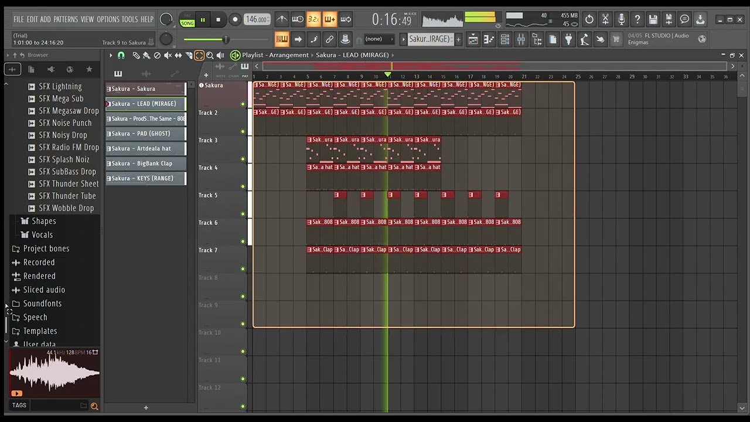Expand the Project bones folder

pos(41,249)
